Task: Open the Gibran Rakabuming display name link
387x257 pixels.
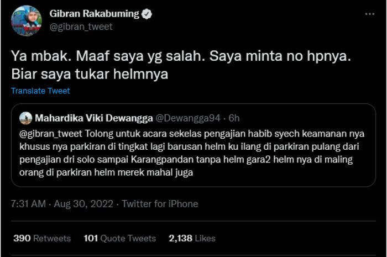Action: pos(94,14)
